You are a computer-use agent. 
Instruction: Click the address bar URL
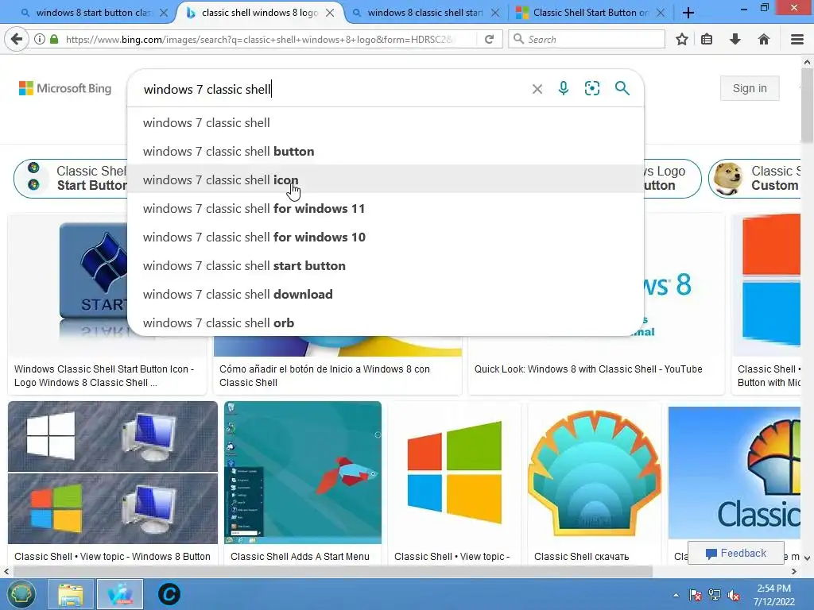click(260, 39)
